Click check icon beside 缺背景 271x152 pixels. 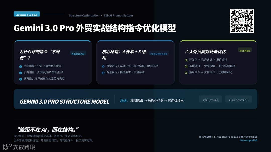click(20, 79)
